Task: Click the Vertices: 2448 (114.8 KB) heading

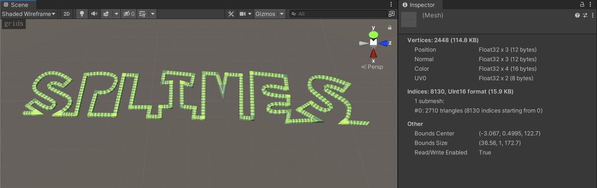Action: coord(443,40)
